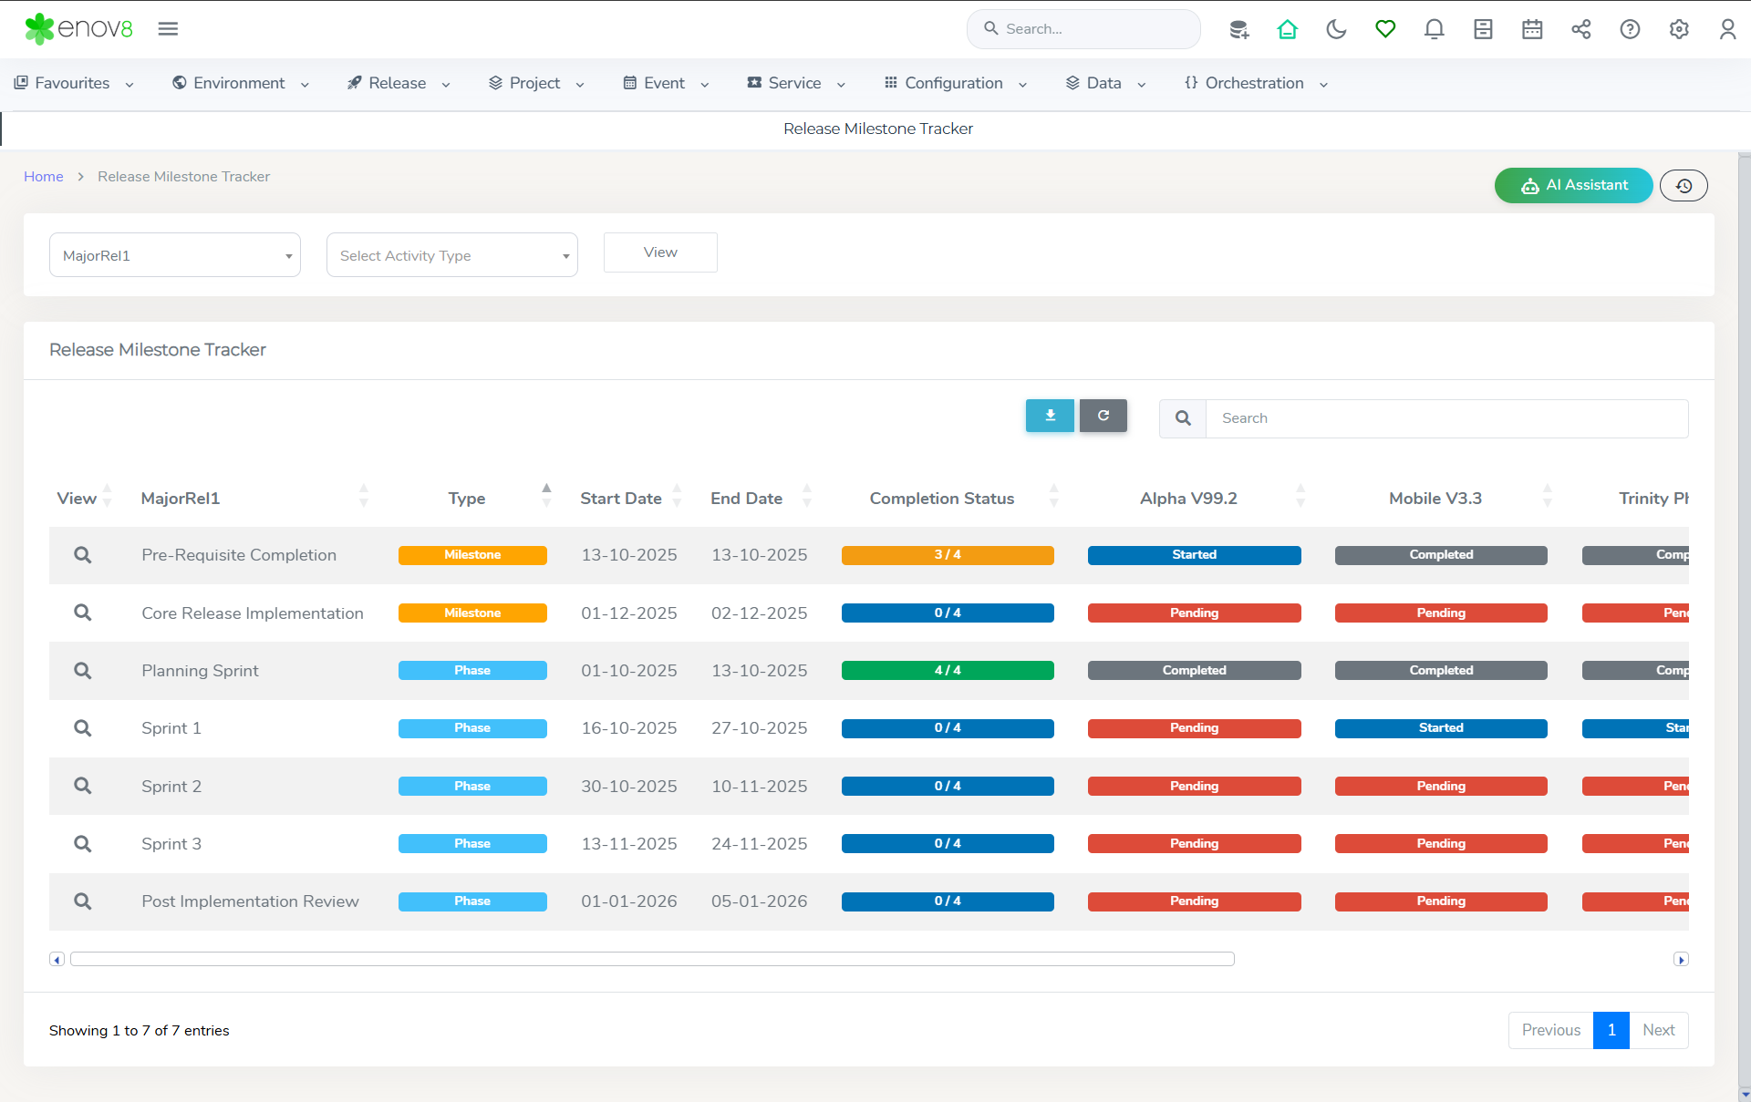Sort table by Type column
This screenshot has width=1751, height=1102.
coord(467,499)
